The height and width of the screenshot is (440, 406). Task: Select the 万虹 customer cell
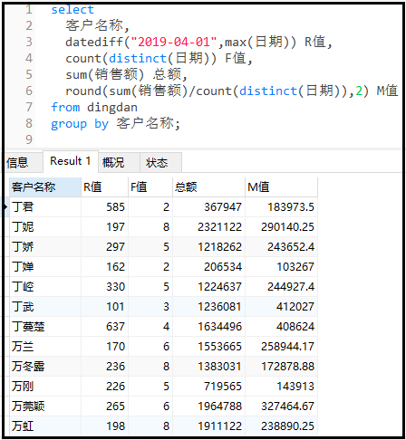point(45,426)
